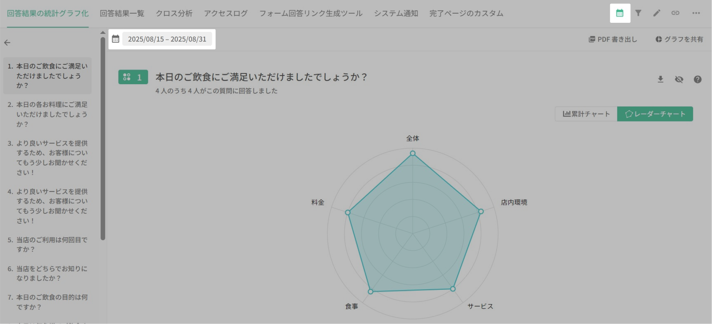The width and height of the screenshot is (712, 324).
Task: Download the question 1 chart
Action: pos(660,79)
